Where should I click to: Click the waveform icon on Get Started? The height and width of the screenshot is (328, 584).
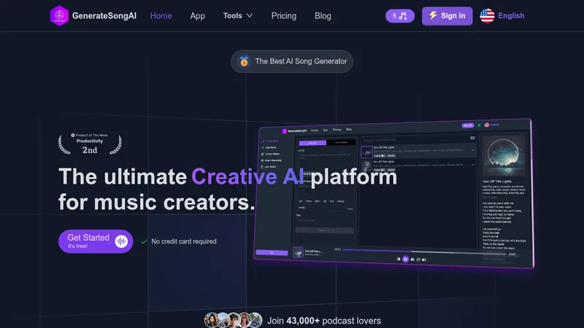pyautogui.click(x=121, y=241)
